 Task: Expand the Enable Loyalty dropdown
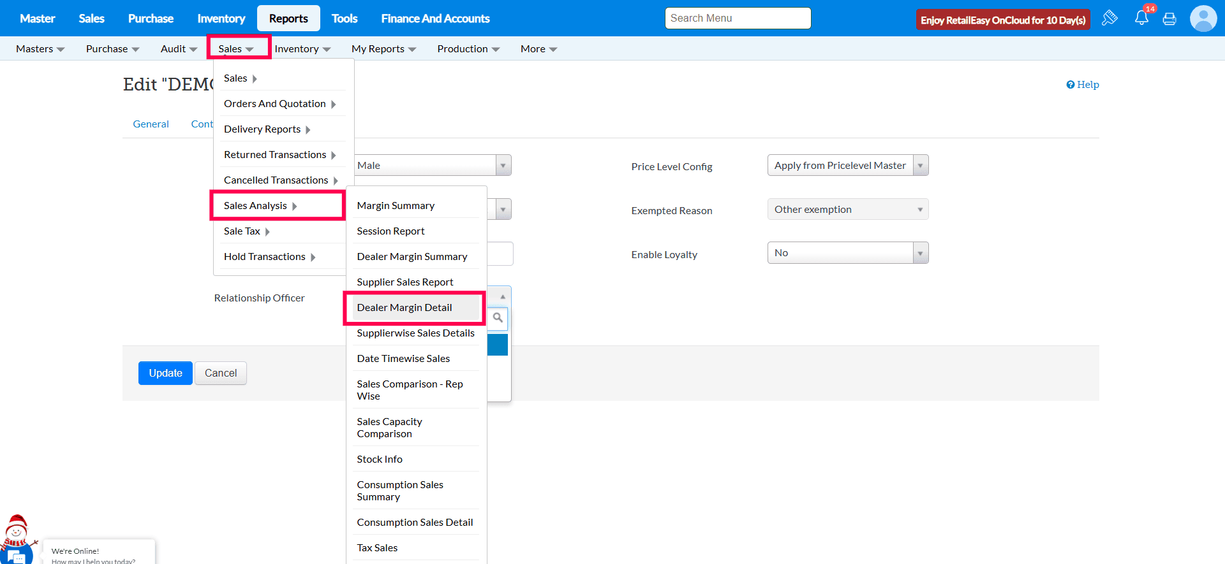coord(920,253)
